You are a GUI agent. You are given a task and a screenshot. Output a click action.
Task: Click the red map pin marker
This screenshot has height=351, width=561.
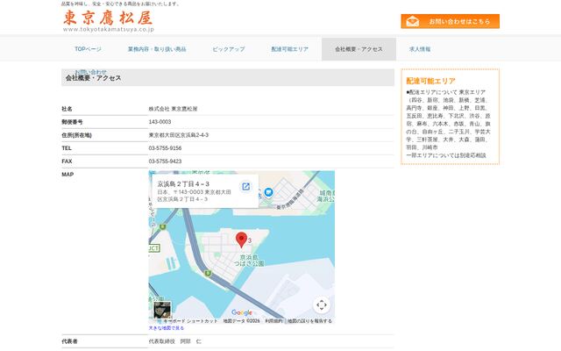point(242,240)
